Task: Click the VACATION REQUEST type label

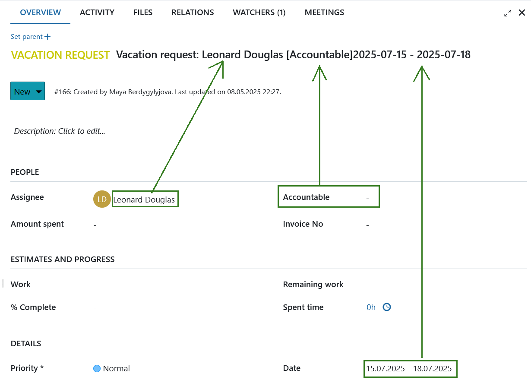Action: 60,55
